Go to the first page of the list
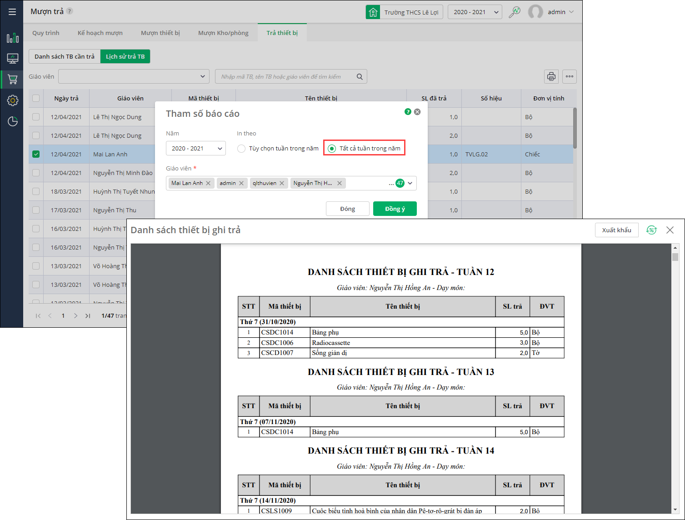Viewport: 685px width, 520px height. click(x=38, y=315)
